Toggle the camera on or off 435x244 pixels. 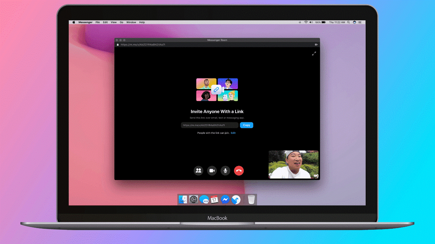point(212,171)
